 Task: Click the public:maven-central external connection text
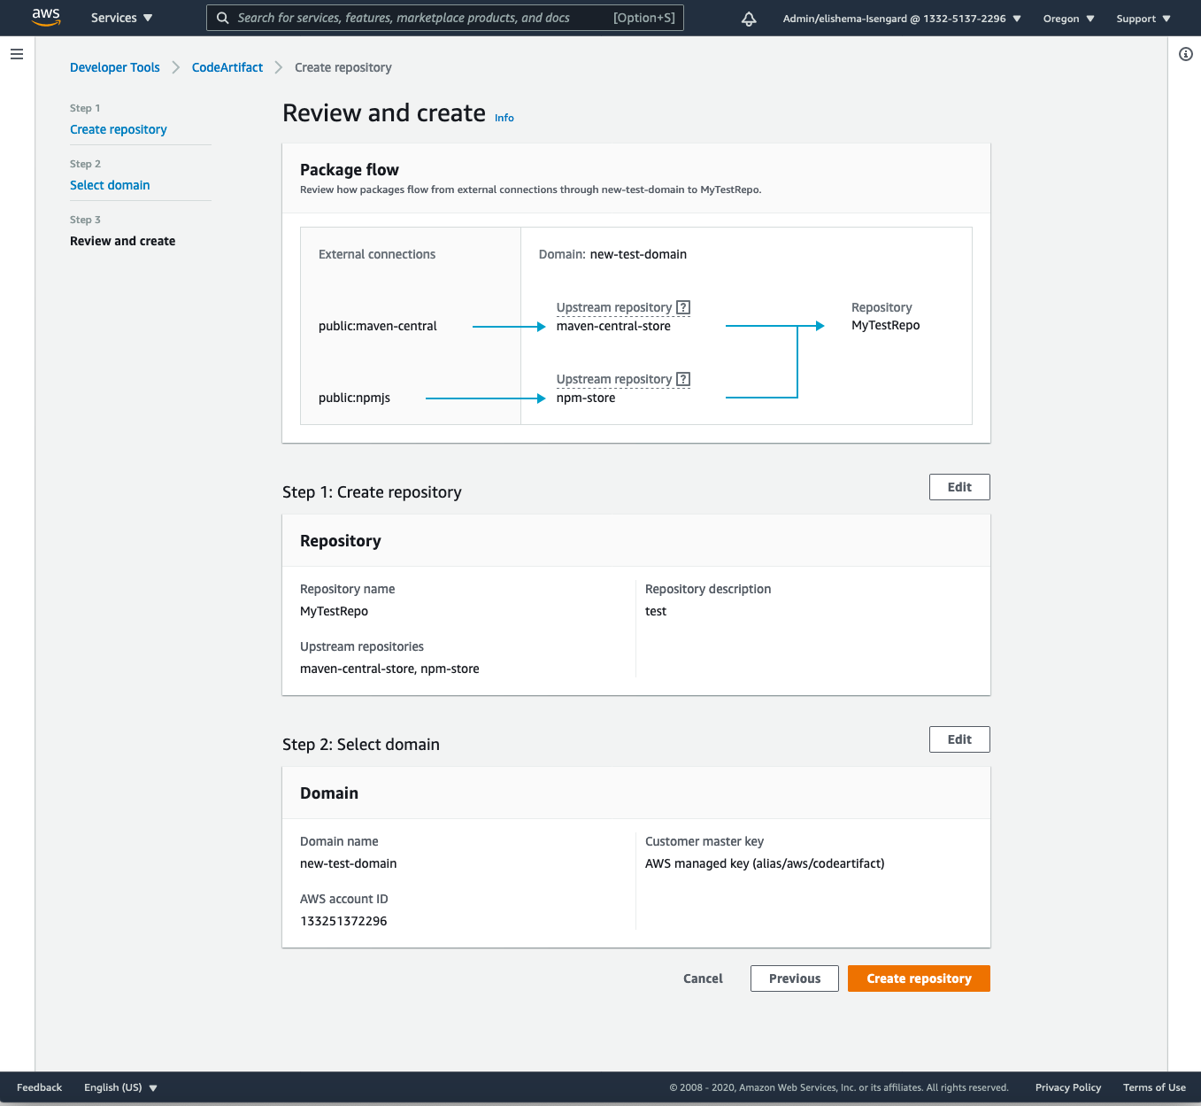click(378, 326)
